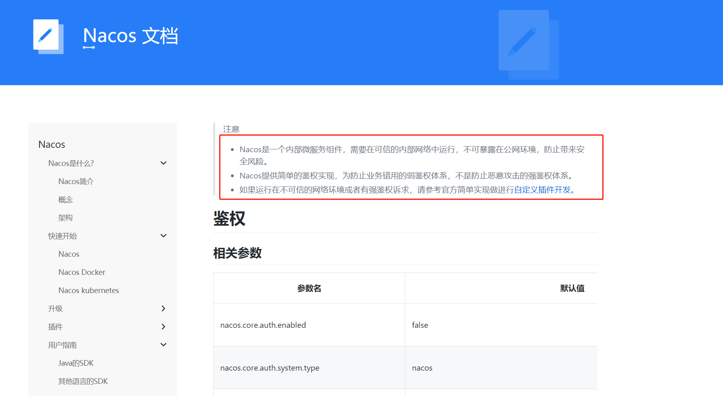Select the 用户指南 sidebar heading
723x396 pixels.
[62, 345]
